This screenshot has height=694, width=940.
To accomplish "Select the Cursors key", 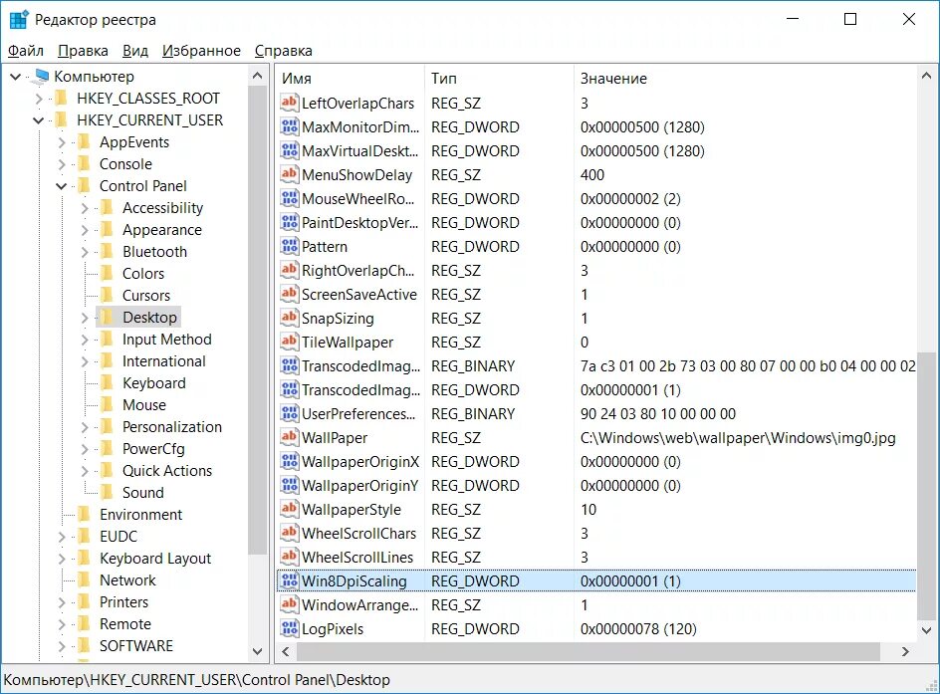I will (x=146, y=296).
